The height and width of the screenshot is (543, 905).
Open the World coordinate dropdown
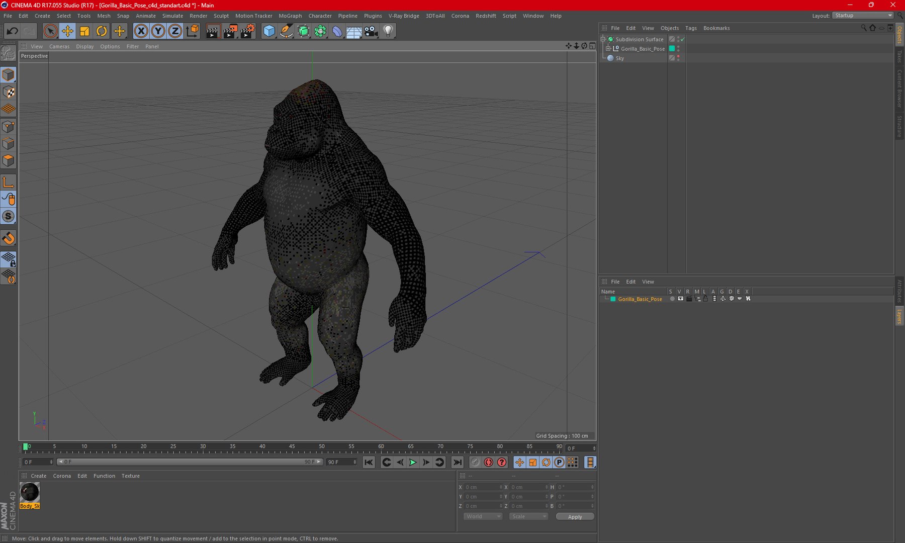click(483, 516)
